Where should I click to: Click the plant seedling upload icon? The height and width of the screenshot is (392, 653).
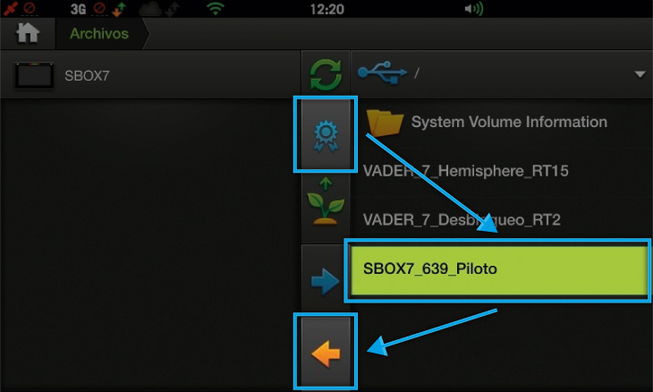(x=326, y=200)
